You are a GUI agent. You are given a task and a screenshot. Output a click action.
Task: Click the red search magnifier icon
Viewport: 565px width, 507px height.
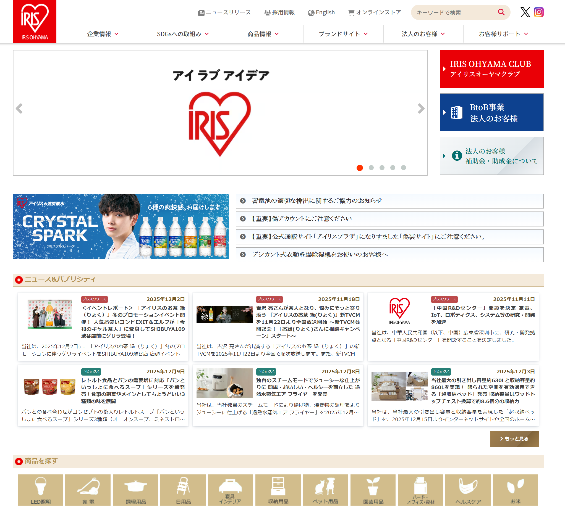(x=501, y=12)
